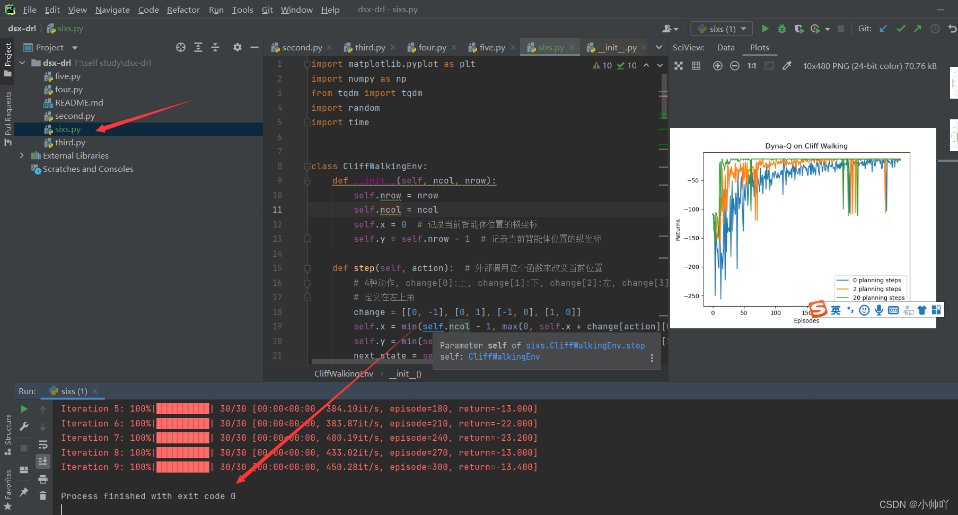
Task: Click Sogou input method logo icon
Action: tap(818, 309)
